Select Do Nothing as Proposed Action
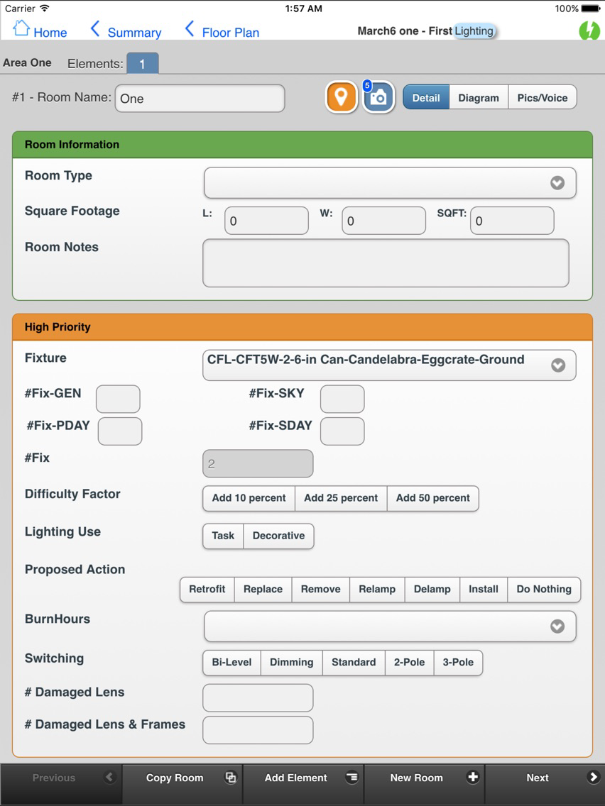This screenshot has height=806, width=605. pyautogui.click(x=544, y=589)
